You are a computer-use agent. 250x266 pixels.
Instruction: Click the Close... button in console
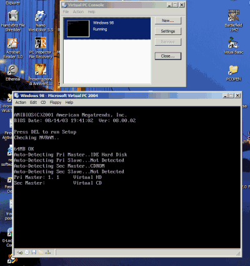(168, 56)
